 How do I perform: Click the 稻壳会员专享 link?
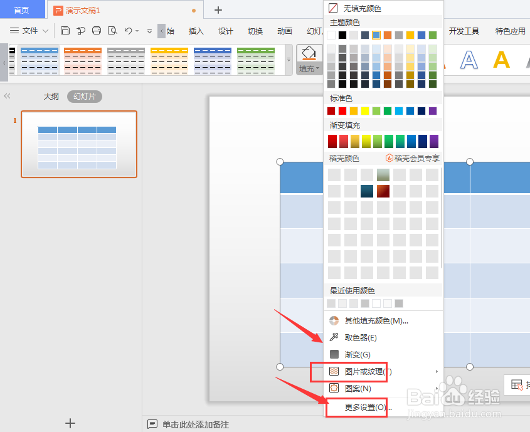[413, 158]
